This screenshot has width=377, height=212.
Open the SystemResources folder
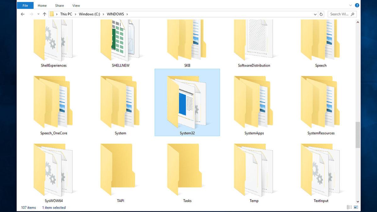320,102
